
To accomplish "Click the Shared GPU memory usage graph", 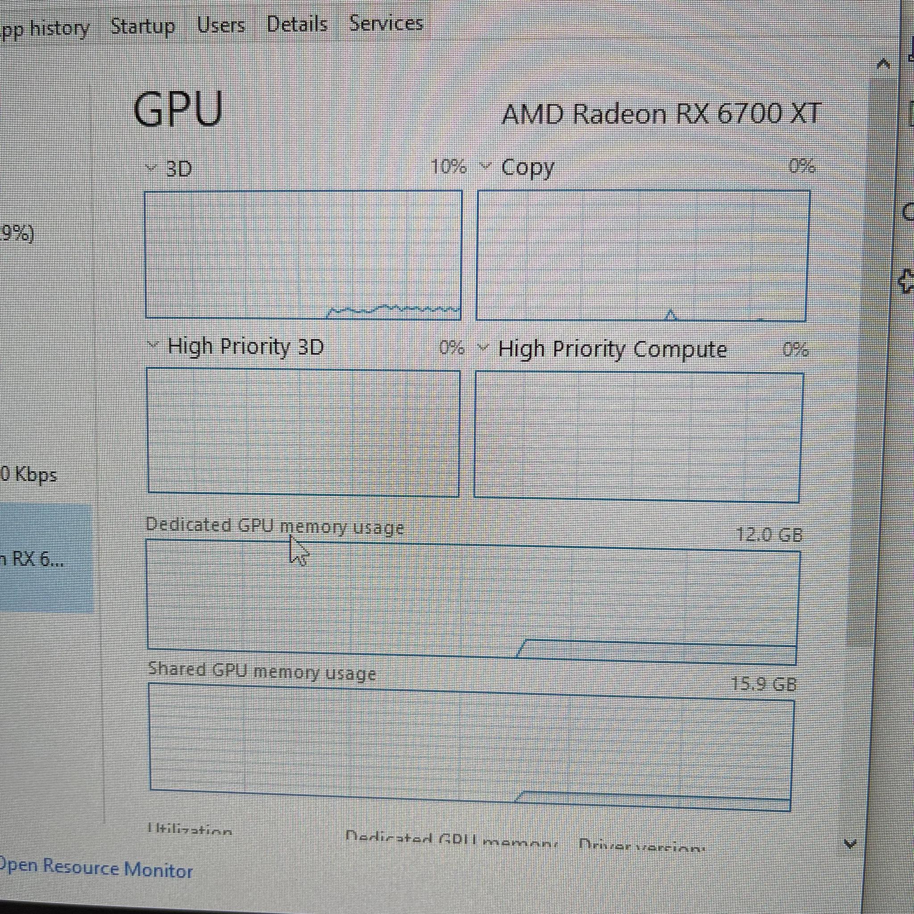I will pos(472,747).
